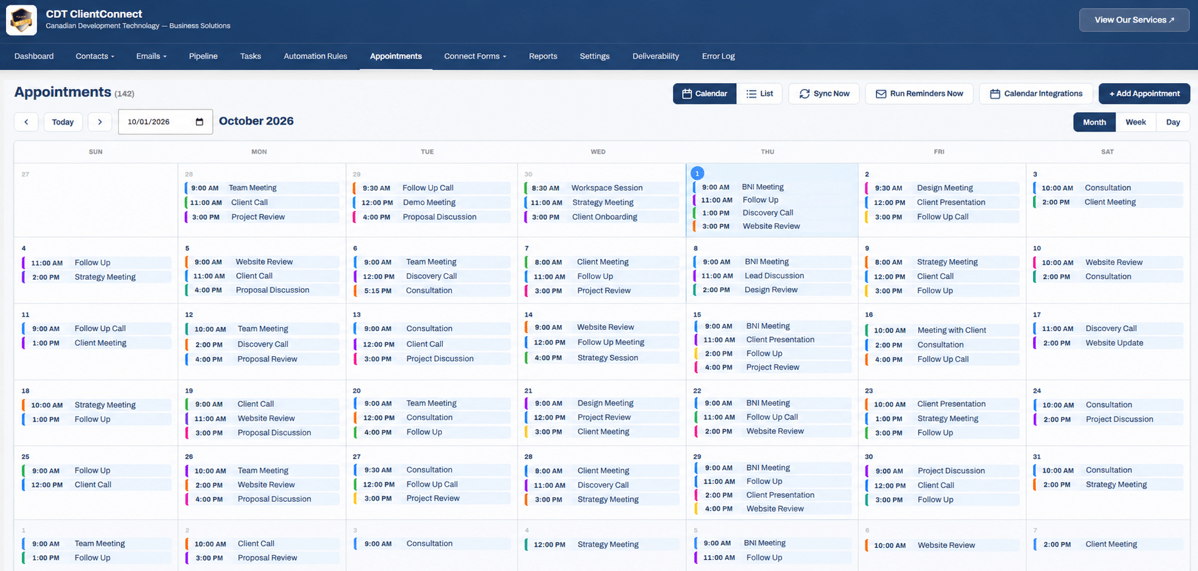Open October 28 Discovery Call appointment
Image resolution: width=1198 pixels, height=571 pixels.
click(x=602, y=485)
